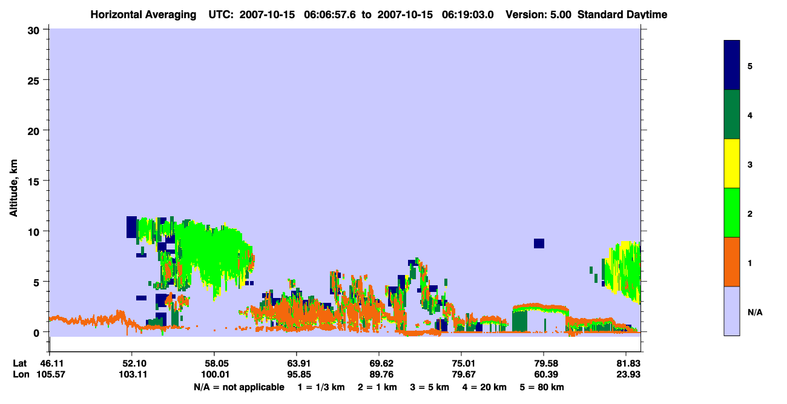Screen dimensions: 787x404
Task: Click the dark green level 4 colorbar segment
Action: (732, 114)
